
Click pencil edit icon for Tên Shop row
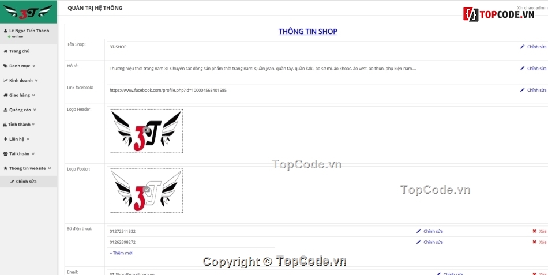(x=522, y=47)
